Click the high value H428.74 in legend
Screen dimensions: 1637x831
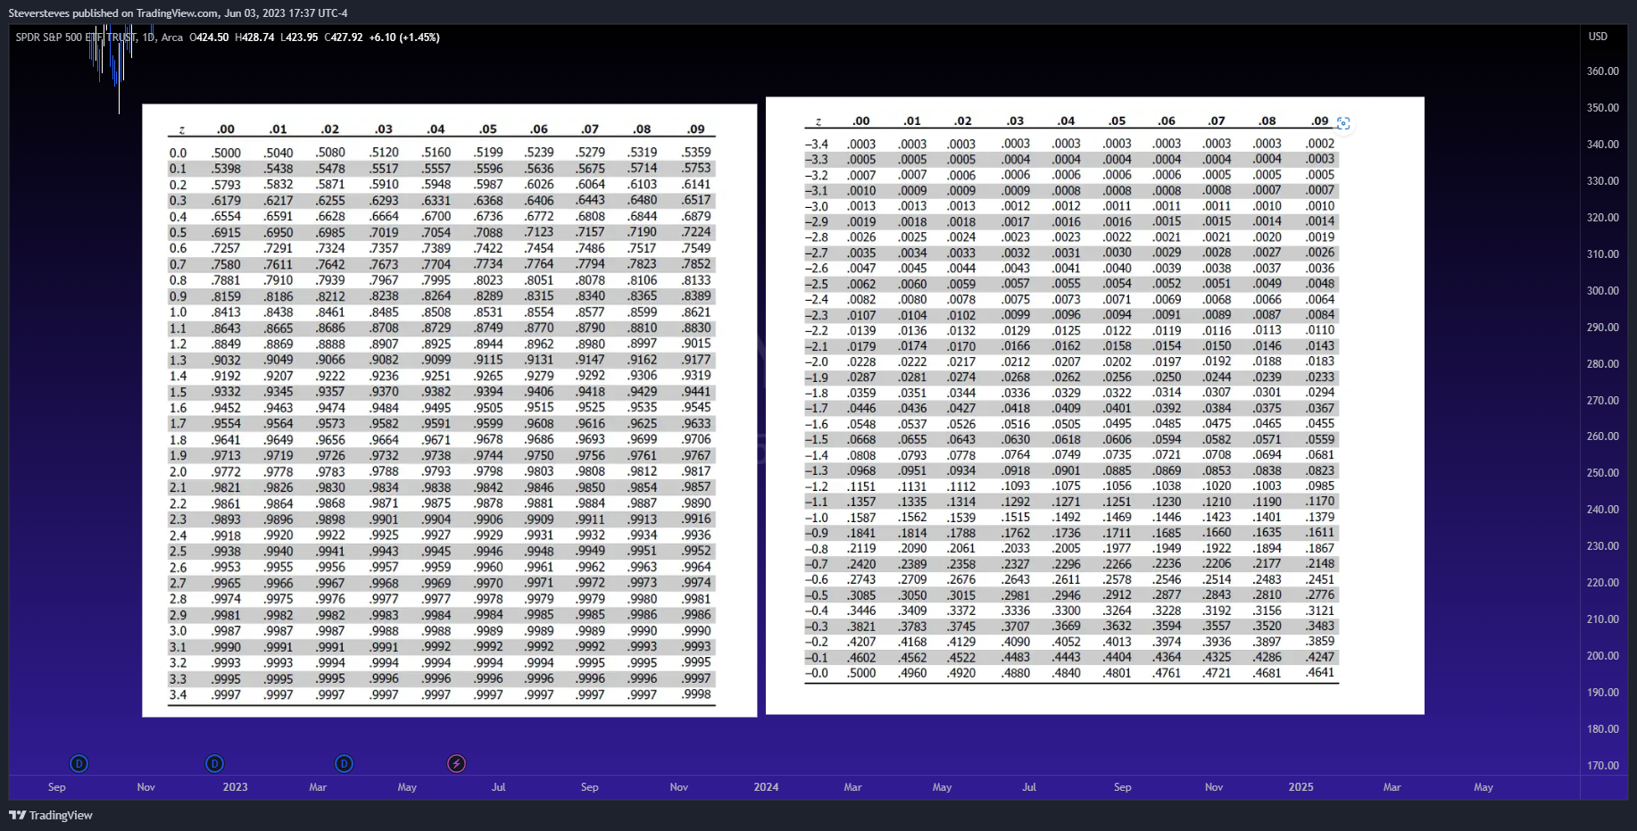click(254, 37)
